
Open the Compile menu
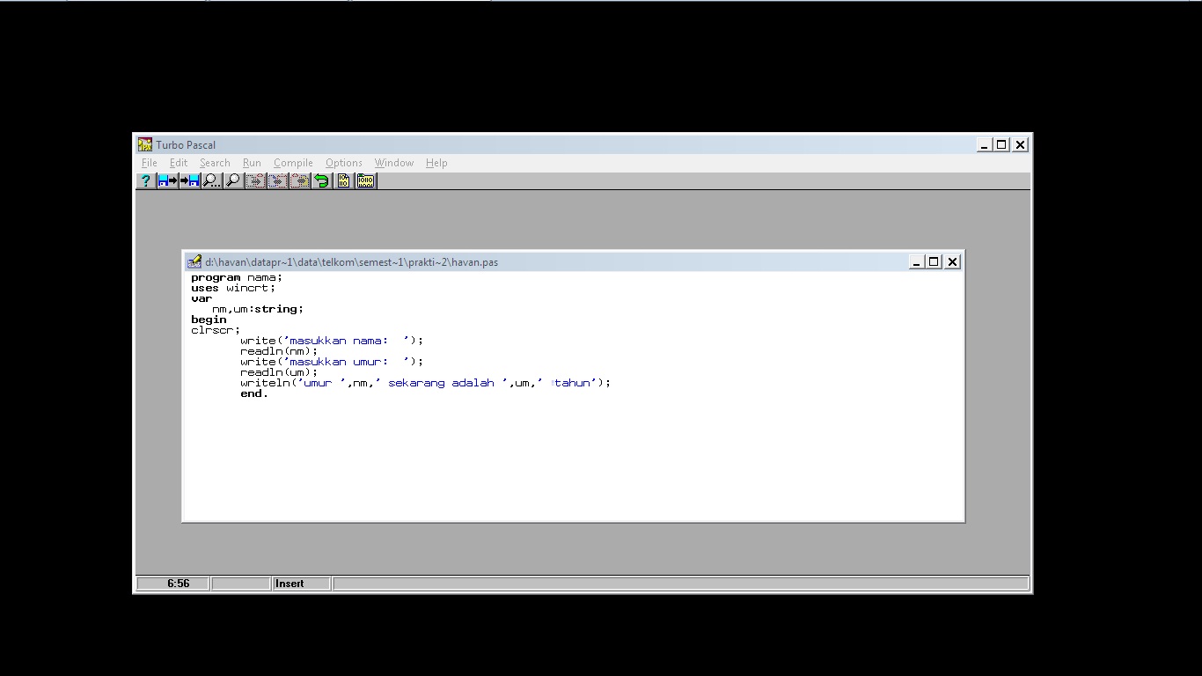[x=293, y=163]
